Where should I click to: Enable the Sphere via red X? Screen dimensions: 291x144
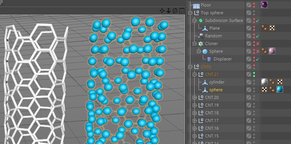[258, 52]
